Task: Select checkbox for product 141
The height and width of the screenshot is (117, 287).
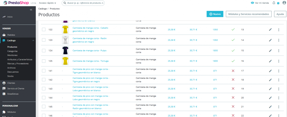Action: tap(44, 71)
